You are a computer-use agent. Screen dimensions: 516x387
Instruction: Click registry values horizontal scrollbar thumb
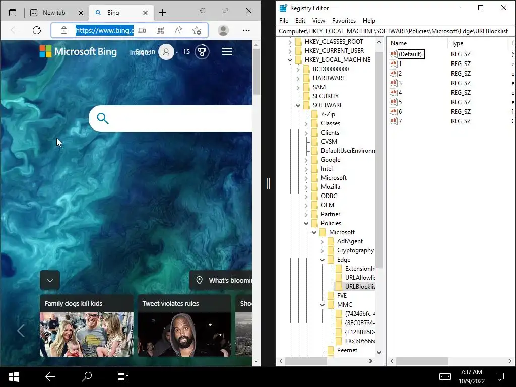(x=422, y=361)
